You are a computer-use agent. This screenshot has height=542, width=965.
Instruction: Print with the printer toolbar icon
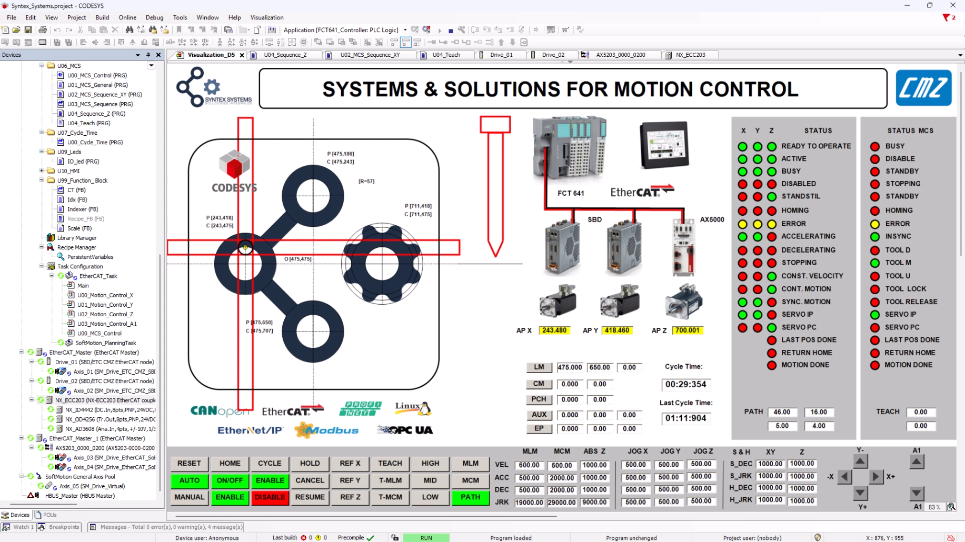43,30
